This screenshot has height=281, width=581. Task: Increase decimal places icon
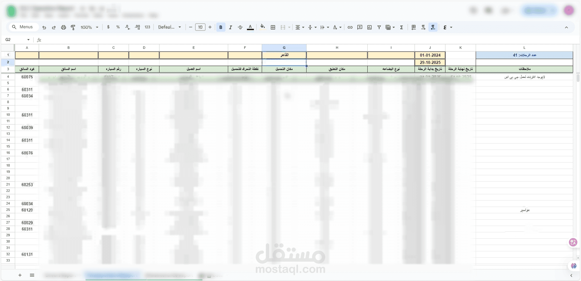point(137,27)
